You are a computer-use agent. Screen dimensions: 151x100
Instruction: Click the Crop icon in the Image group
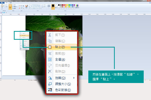pos(13,5)
